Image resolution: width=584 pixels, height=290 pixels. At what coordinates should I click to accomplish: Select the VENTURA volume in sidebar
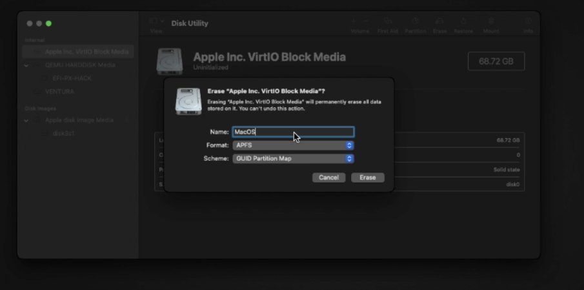(x=59, y=92)
